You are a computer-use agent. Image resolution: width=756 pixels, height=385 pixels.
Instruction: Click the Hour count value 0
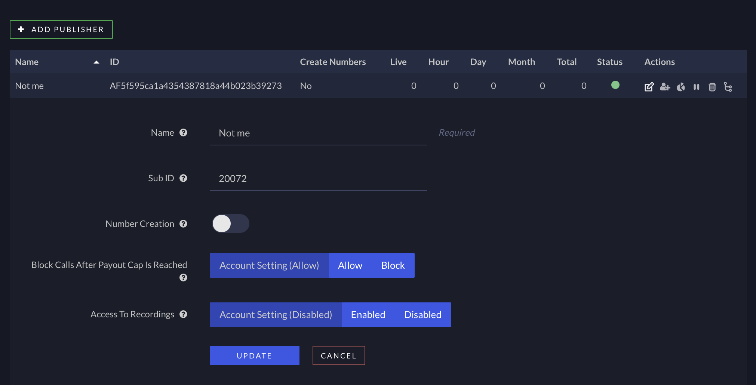tap(456, 86)
